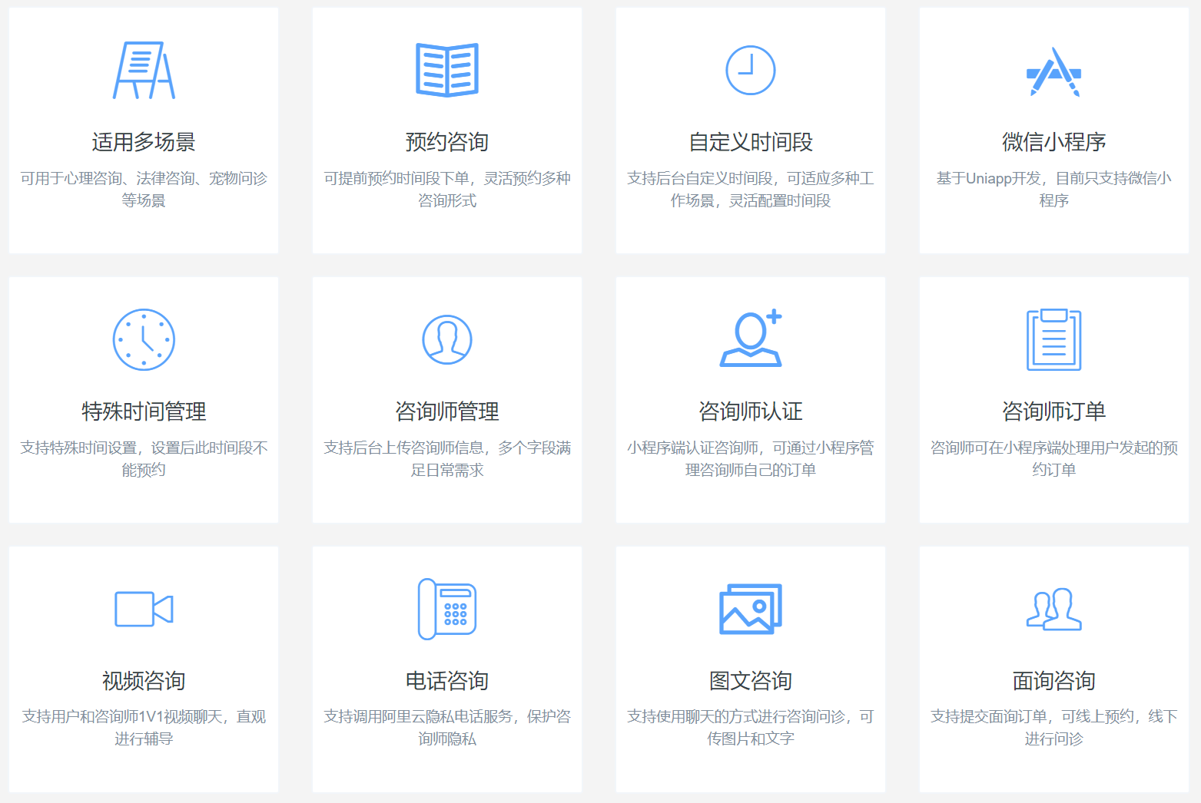Click description starting 可提前预约时间段下单
Viewport: 1201px width, 803px height.
pos(447,190)
